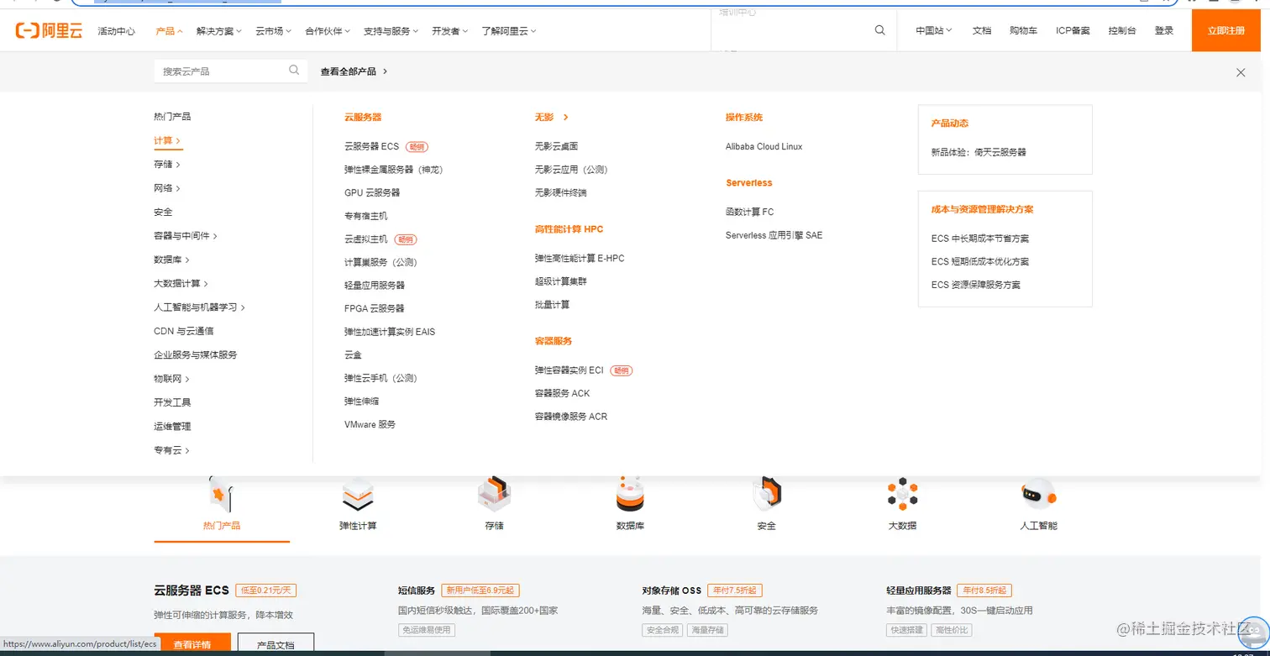Select 企业服务与媒体服务 category
The height and width of the screenshot is (656, 1270).
coord(196,354)
